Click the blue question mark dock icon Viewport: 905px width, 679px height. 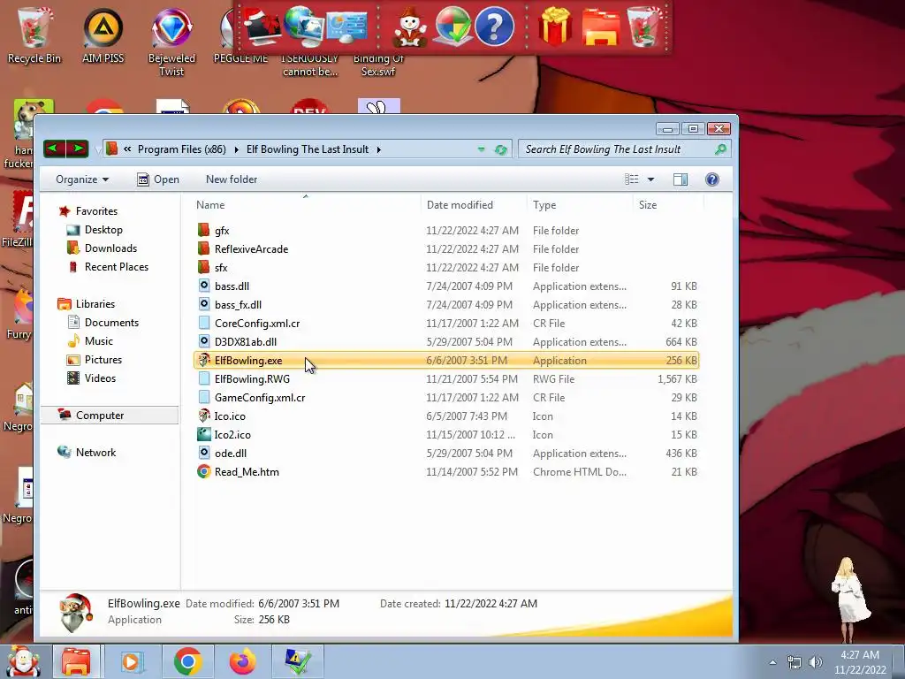[x=494, y=27]
